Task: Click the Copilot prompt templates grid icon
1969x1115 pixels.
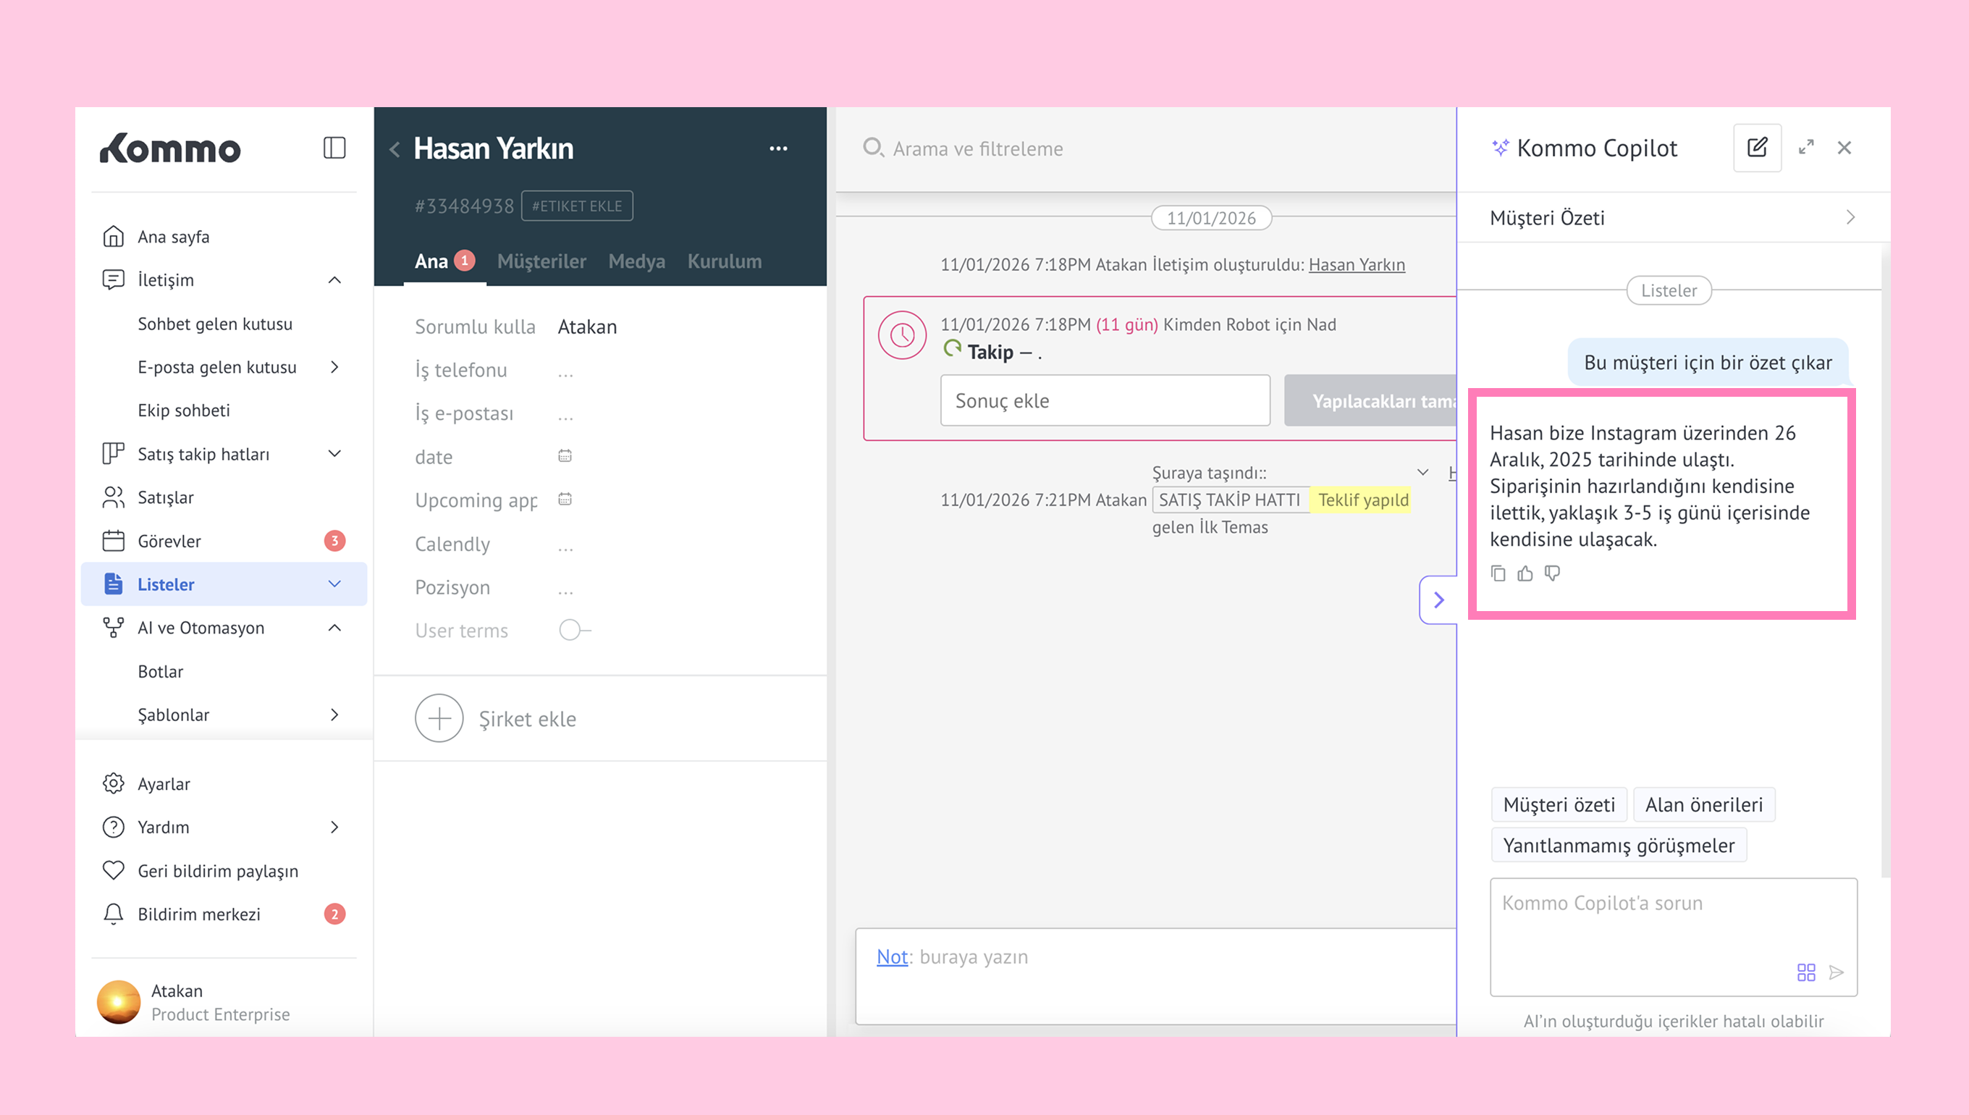Action: [x=1806, y=972]
